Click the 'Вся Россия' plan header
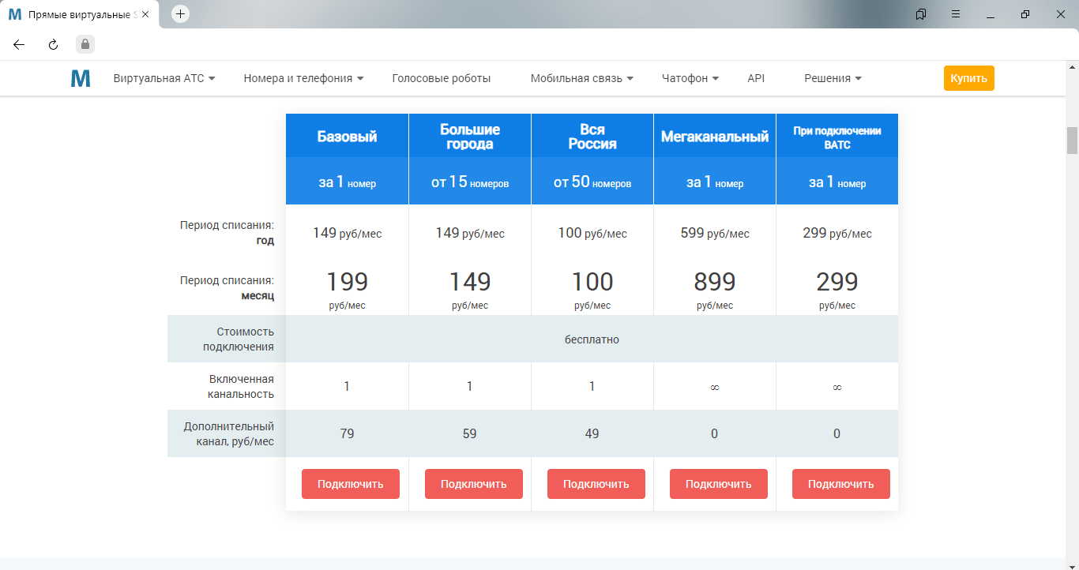The height and width of the screenshot is (570, 1079). 592,136
